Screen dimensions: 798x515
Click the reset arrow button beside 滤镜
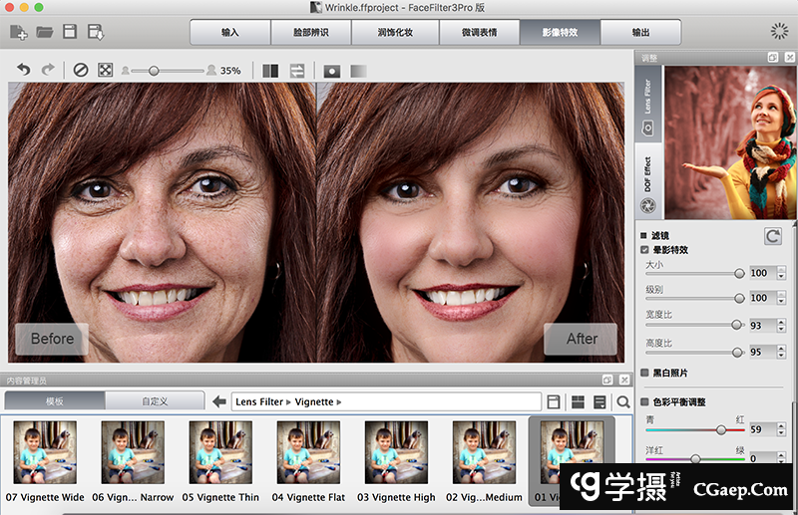[x=772, y=236]
